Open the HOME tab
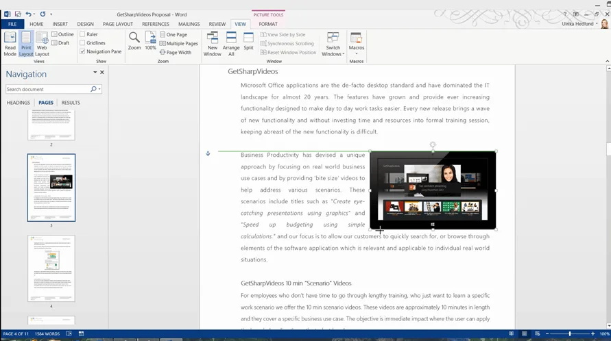Viewport: 611px width, 341px height. coord(36,24)
